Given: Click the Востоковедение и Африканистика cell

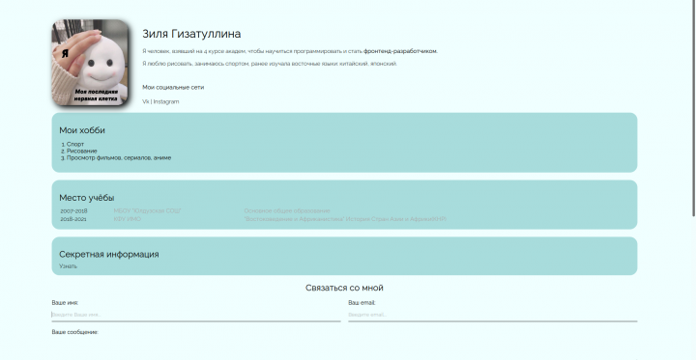Looking at the screenshot, I should 345,219.
